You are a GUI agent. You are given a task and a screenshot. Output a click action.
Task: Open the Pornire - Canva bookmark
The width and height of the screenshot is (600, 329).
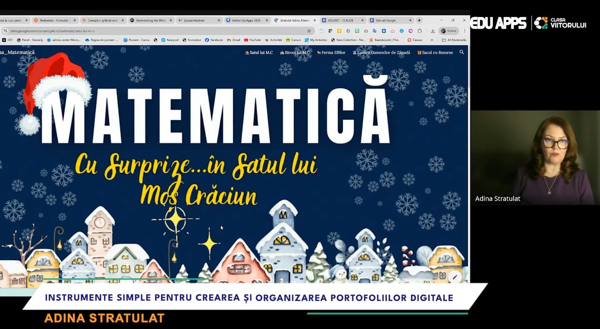137,40
